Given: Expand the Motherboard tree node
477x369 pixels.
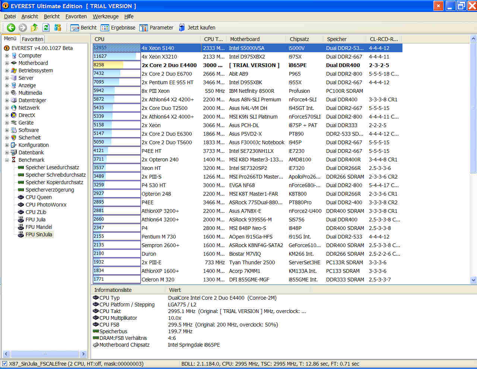Looking at the screenshot, I should click(7, 63).
